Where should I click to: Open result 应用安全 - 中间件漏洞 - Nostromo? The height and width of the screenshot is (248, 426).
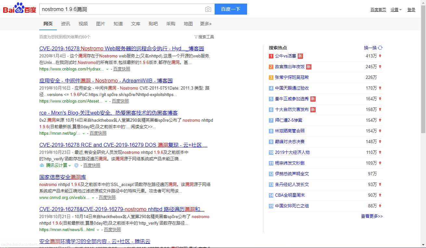(106, 81)
